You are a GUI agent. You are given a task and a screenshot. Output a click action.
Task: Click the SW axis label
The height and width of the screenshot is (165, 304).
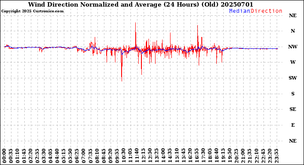[x=293, y=78]
